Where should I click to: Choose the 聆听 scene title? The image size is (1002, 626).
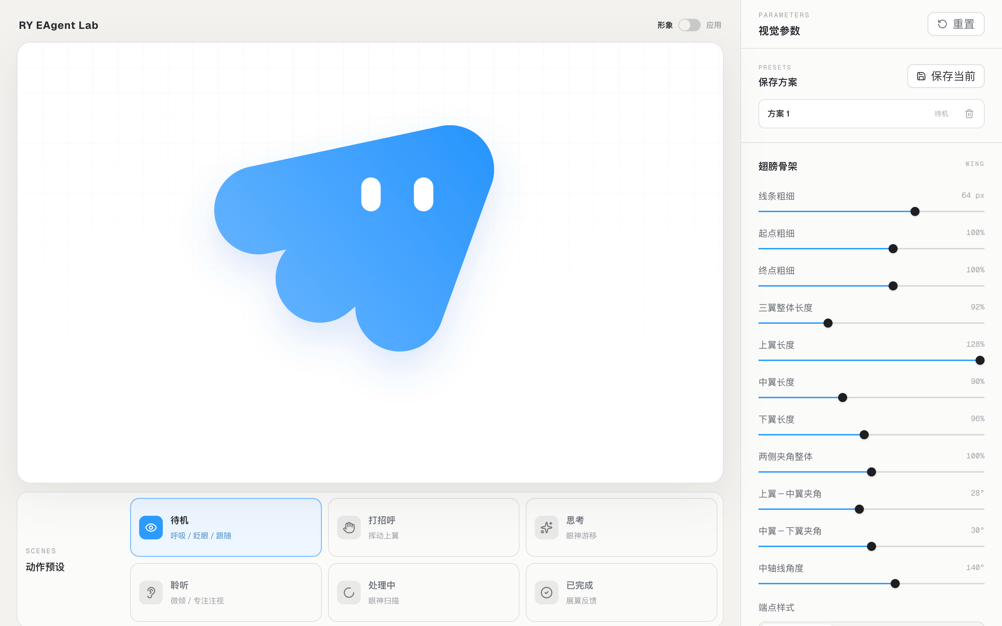[x=179, y=585]
